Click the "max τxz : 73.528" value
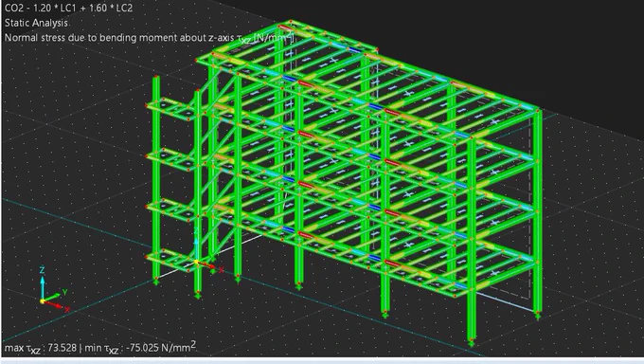 41,349
